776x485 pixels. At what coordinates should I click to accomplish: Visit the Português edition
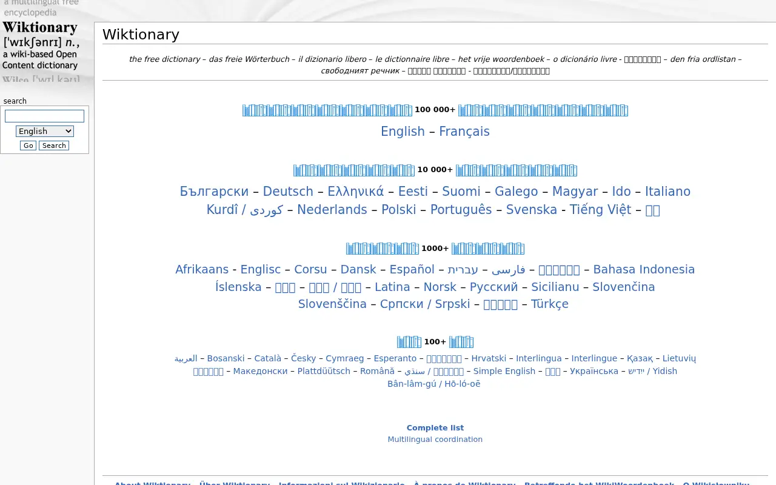pos(461,210)
